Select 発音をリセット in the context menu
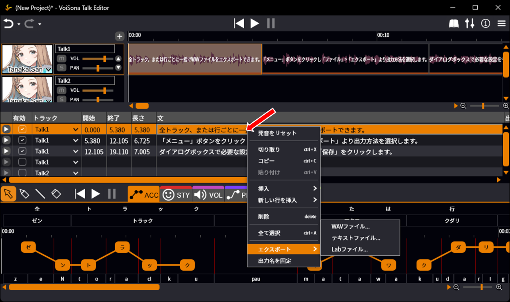The image size is (510, 302). [x=277, y=133]
